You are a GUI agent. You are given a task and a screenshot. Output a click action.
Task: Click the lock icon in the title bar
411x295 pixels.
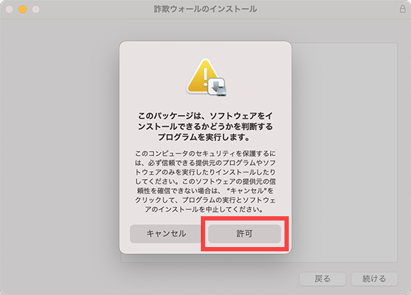pyautogui.click(x=402, y=9)
